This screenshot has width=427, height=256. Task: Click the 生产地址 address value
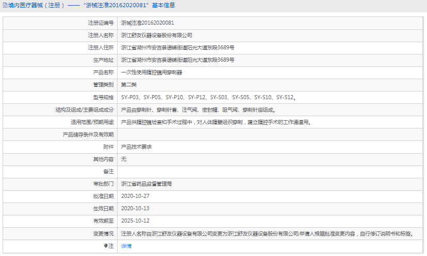[x=177, y=60]
